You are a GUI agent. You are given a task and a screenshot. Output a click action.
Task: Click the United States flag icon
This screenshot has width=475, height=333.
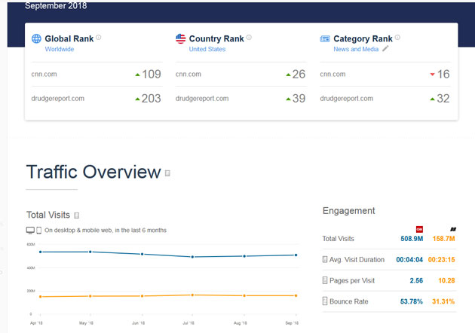(x=180, y=38)
